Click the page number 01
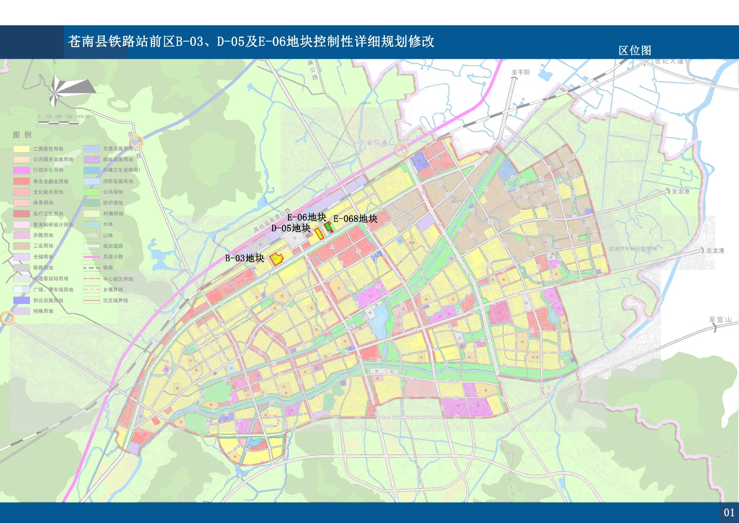739x523 pixels. click(729, 512)
